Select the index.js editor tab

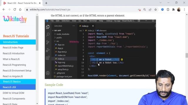coord(85,26)
